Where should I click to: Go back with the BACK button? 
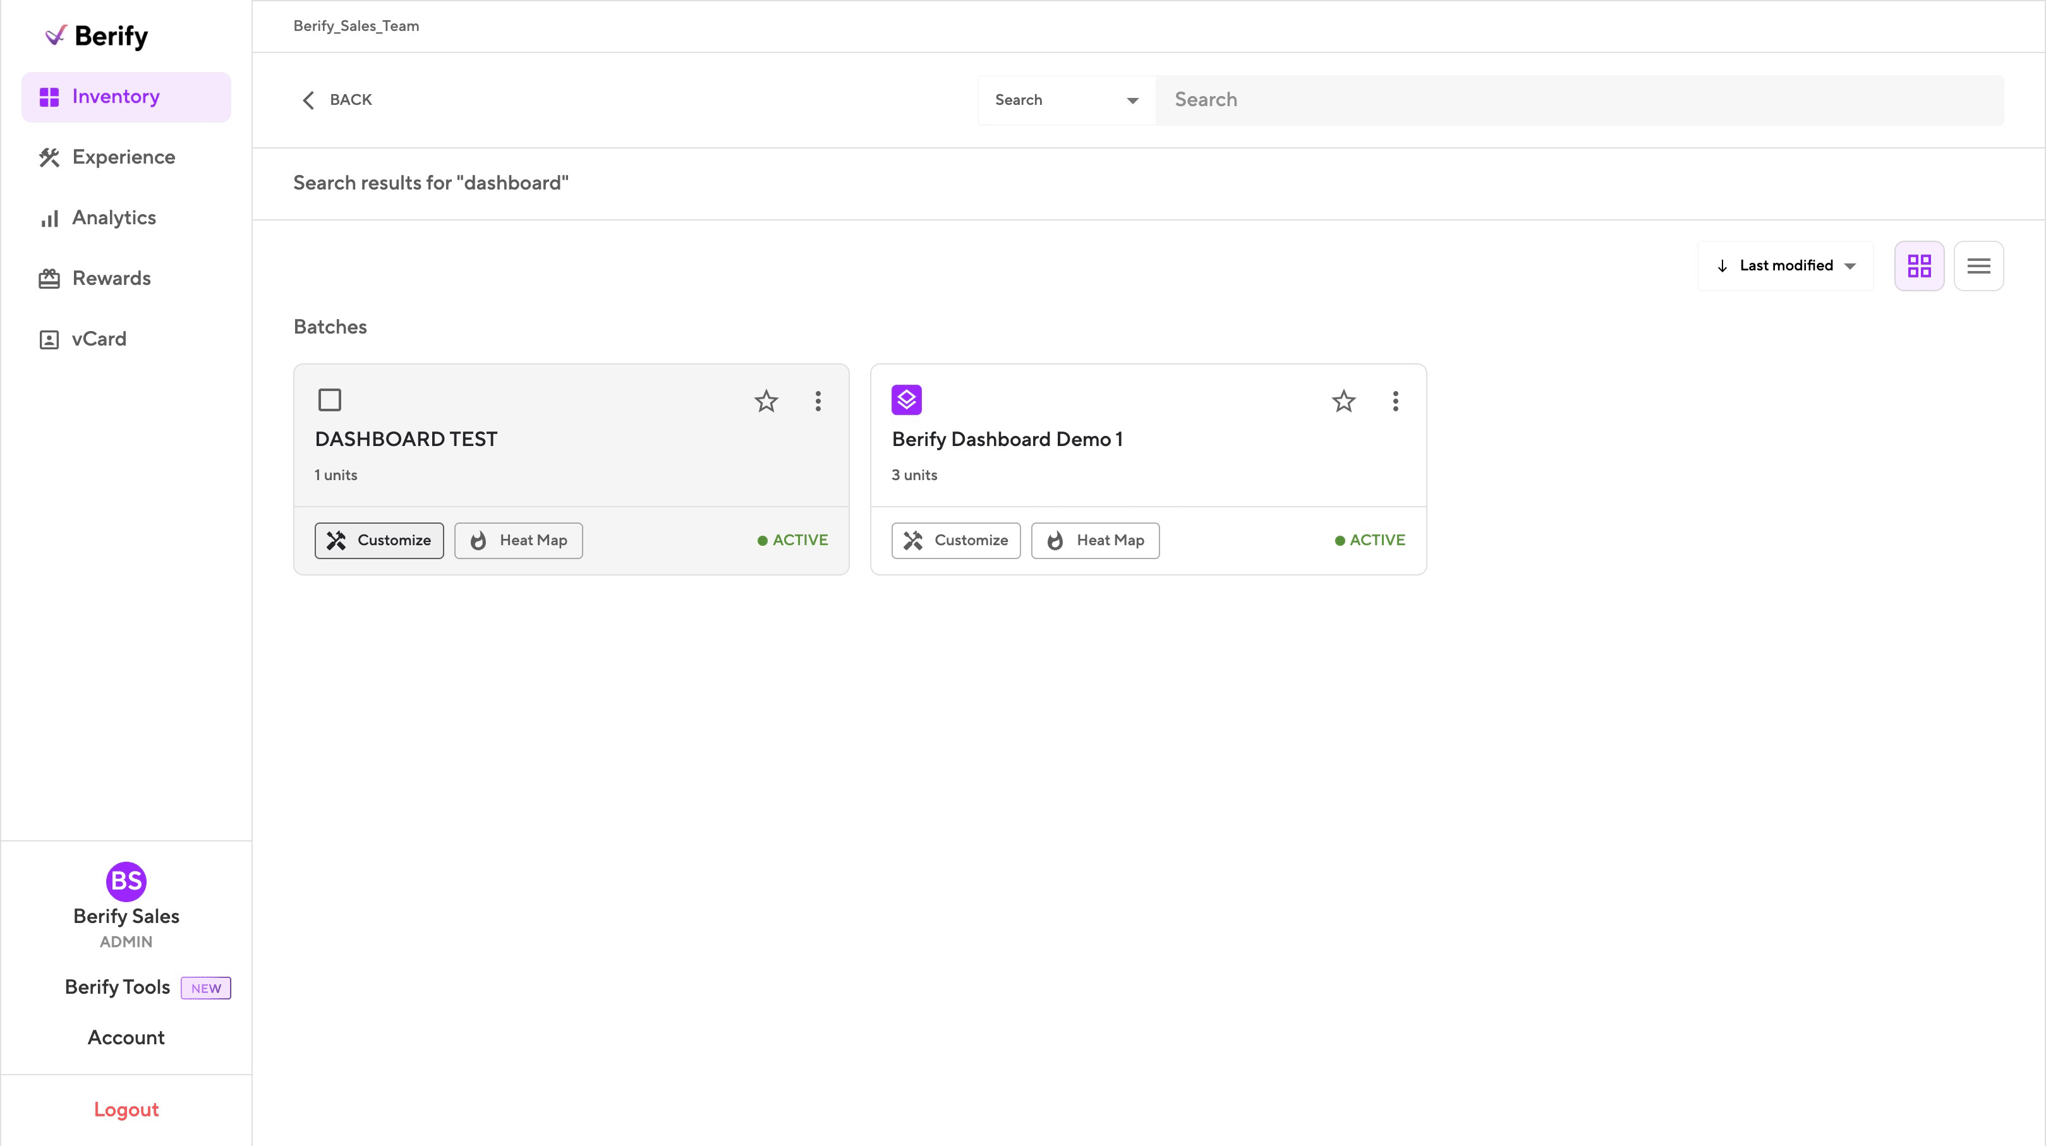click(x=337, y=99)
